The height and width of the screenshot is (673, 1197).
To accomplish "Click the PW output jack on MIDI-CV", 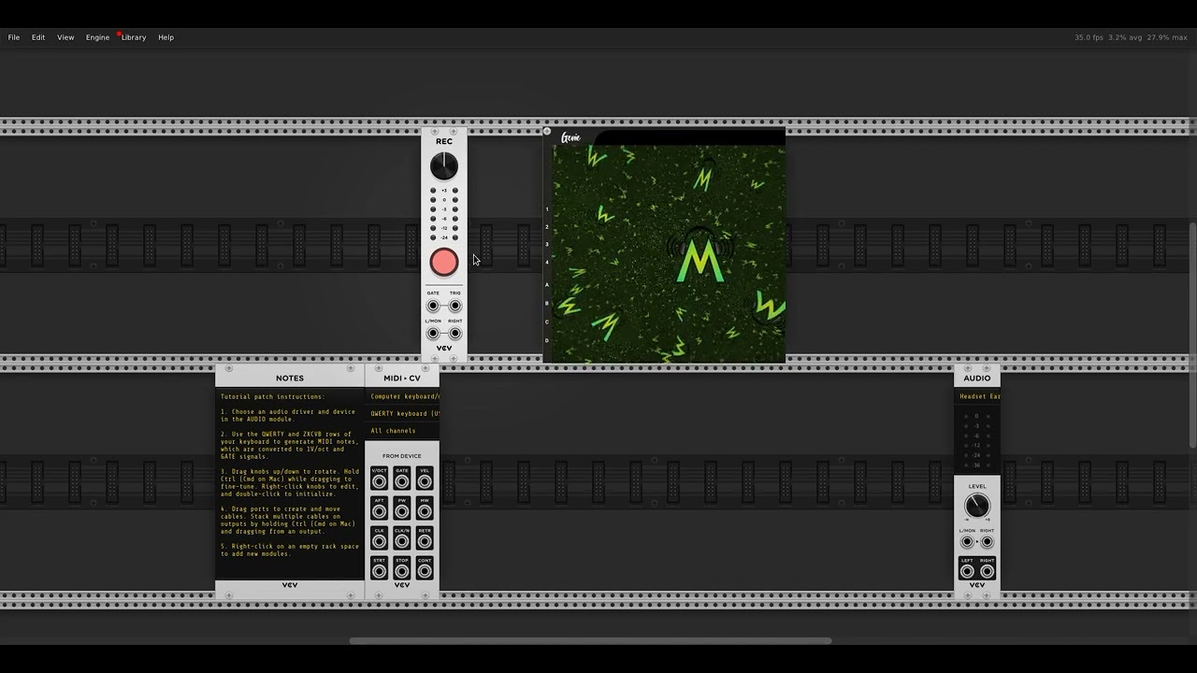I will (402, 511).
